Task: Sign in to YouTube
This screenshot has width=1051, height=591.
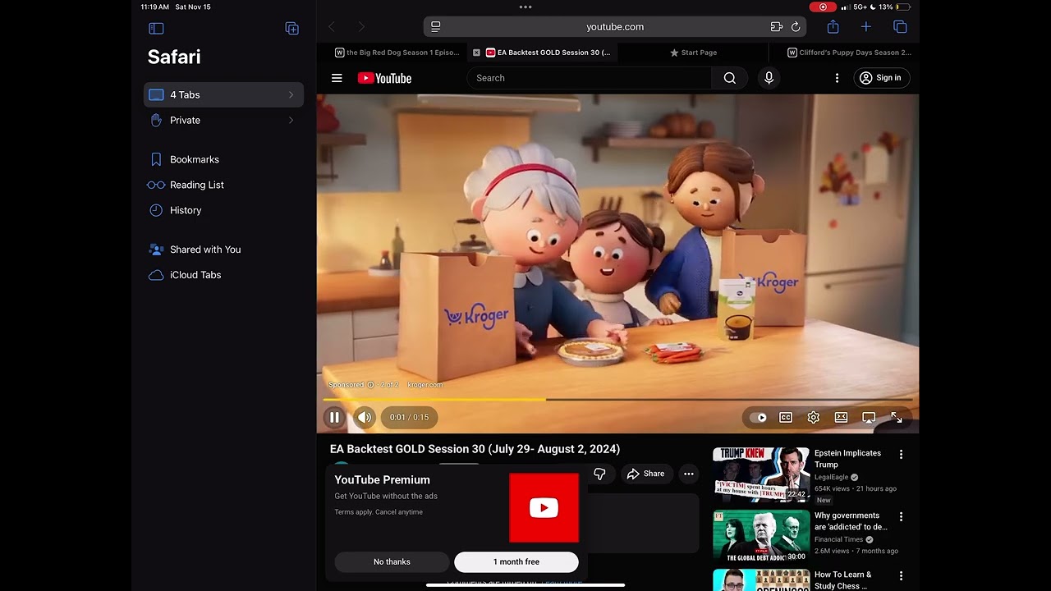Action: click(x=881, y=78)
